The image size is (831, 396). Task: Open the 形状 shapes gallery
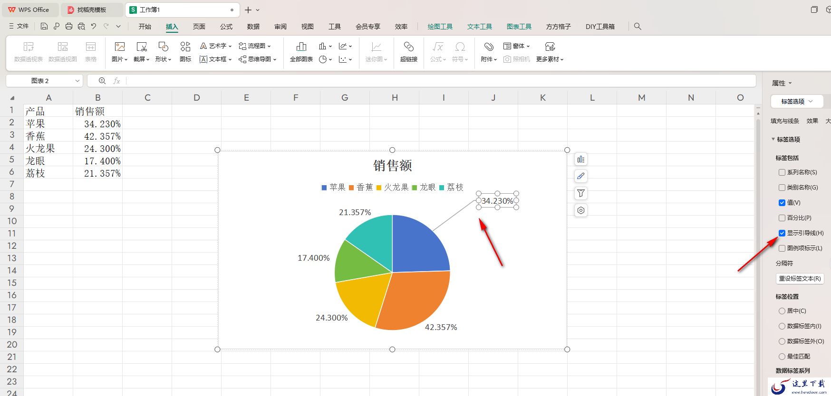coord(163,52)
